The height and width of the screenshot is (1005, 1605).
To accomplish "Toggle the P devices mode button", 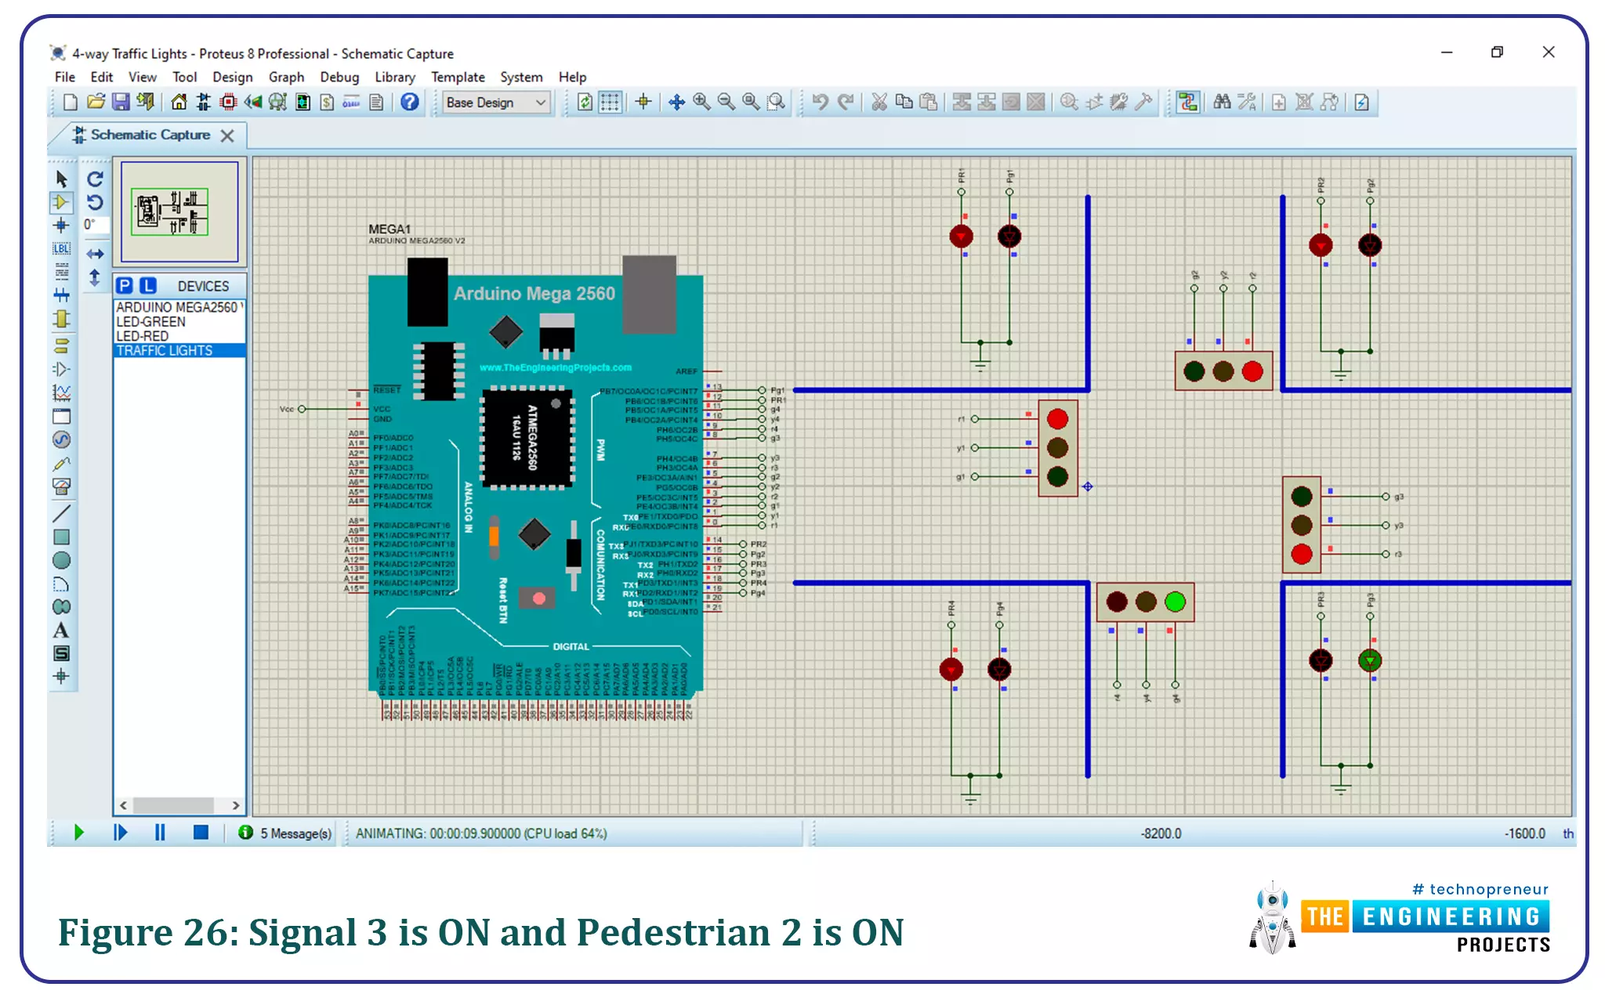I will tap(126, 285).
